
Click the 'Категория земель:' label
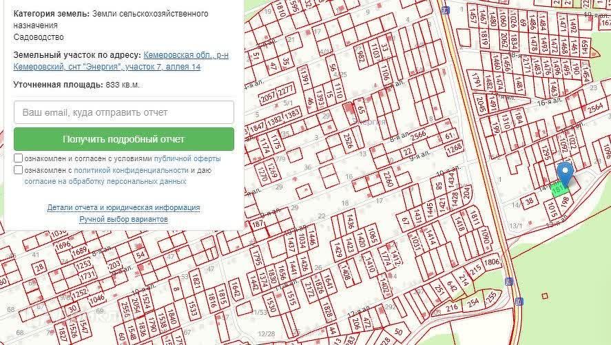52,14
